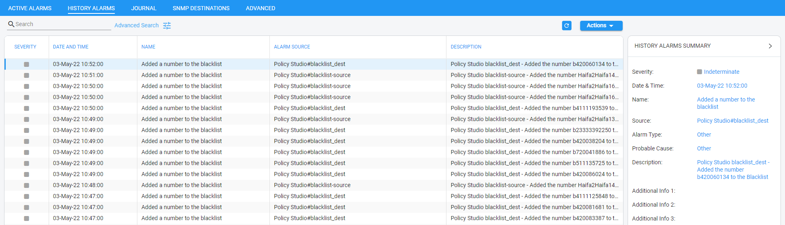
Task: Click the Probable Cause value Other
Action: 704,148
